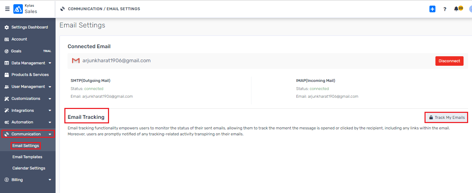
Task: Open the help question mark icon
Action: [445, 9]
